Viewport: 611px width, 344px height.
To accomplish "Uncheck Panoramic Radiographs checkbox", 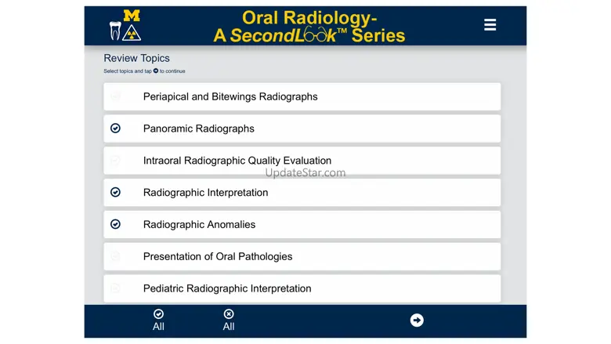I will pos(115,129).
